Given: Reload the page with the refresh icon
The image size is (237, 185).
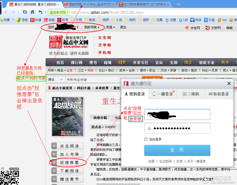Looking at the screenshot, I should point(25,12).
